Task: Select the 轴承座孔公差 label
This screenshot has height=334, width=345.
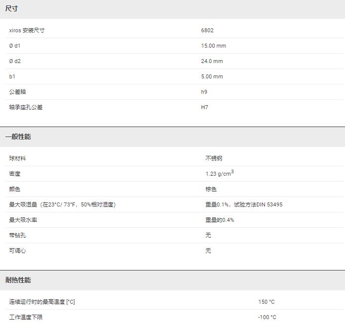Action: point(26,107)
